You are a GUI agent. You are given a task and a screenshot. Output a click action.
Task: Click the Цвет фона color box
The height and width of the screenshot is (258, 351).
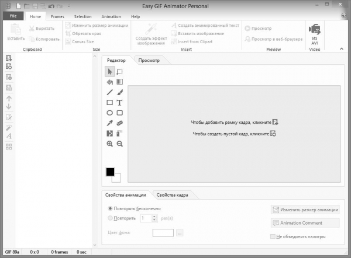click(163, 232)
